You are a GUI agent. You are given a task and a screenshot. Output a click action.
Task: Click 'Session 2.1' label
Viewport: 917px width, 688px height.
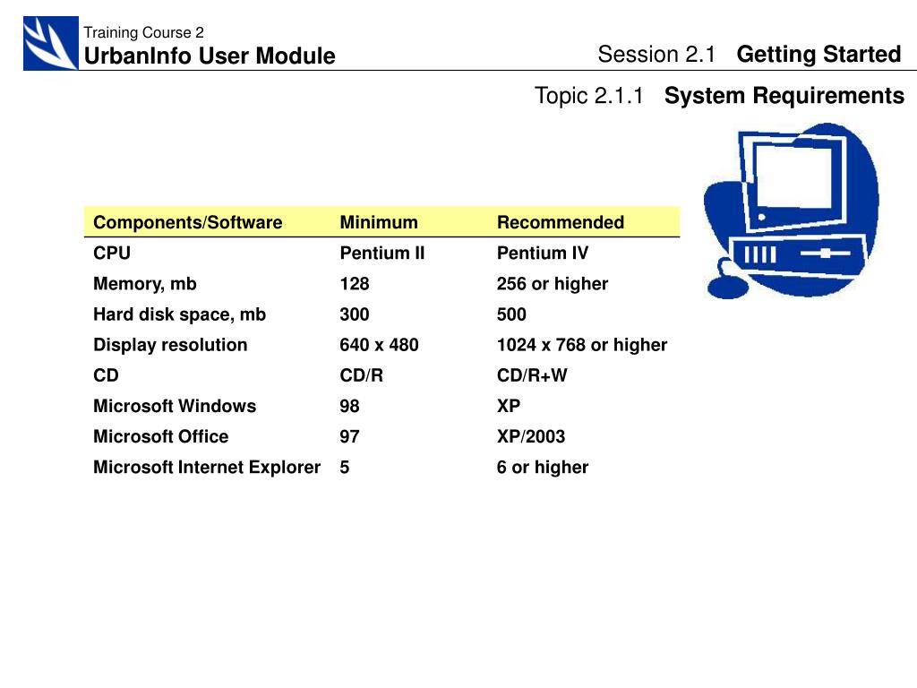click(x=656, y=55)
